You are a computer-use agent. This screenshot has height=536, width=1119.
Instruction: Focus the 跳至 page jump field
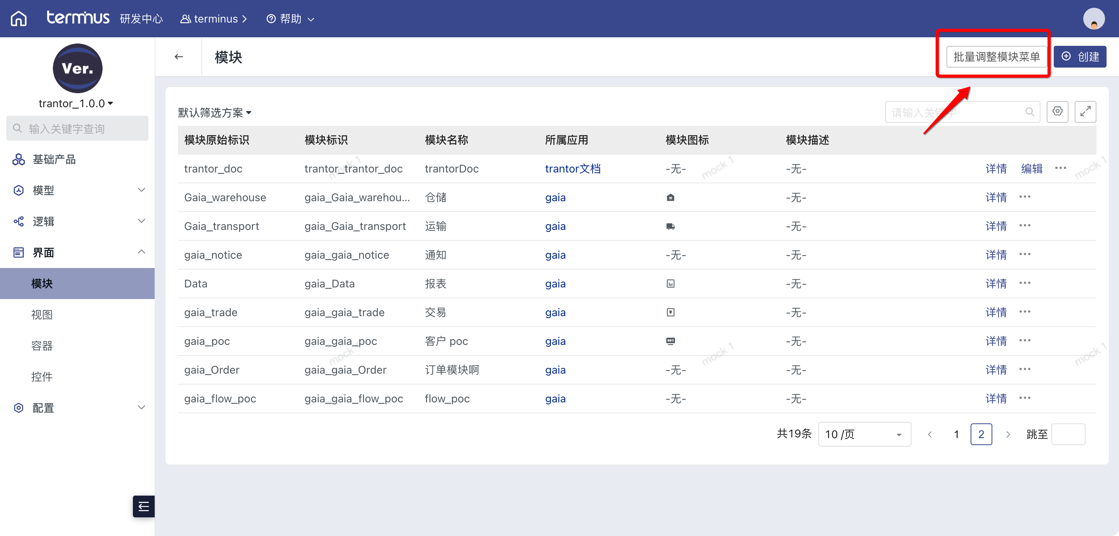click(1068, 434)
